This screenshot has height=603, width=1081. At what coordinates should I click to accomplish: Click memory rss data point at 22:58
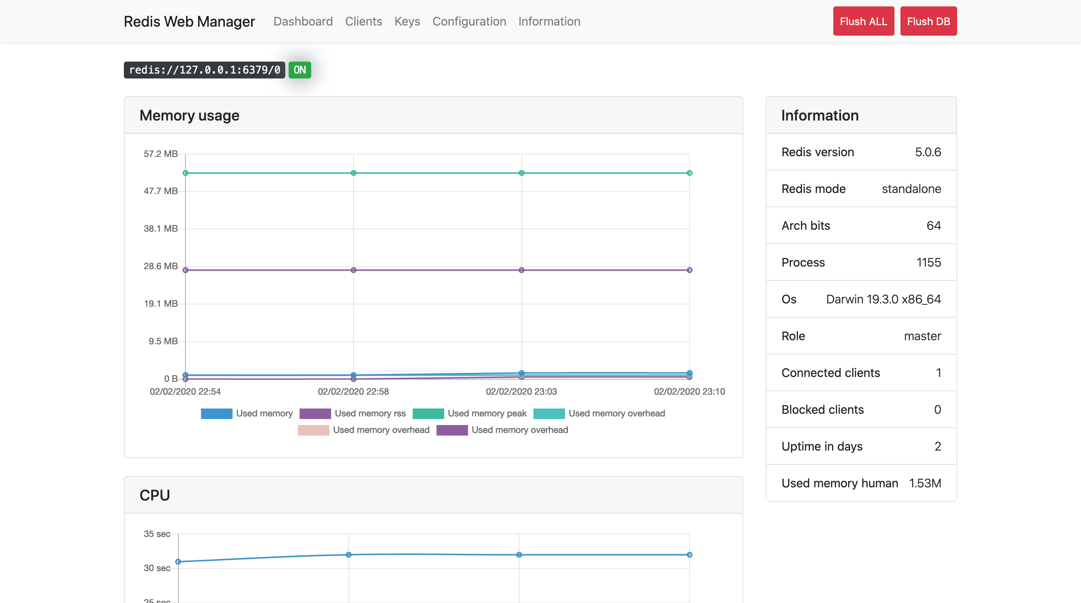tap(353, 270)
